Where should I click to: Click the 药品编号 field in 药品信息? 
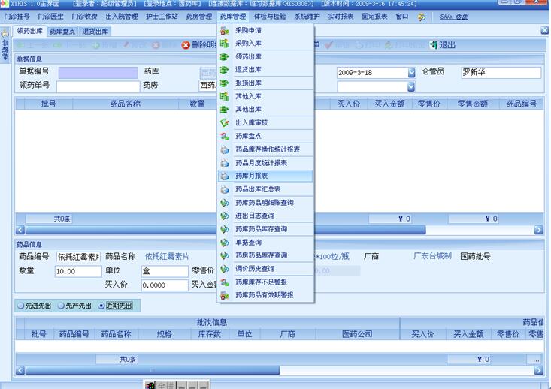click(x=78, y=257)
